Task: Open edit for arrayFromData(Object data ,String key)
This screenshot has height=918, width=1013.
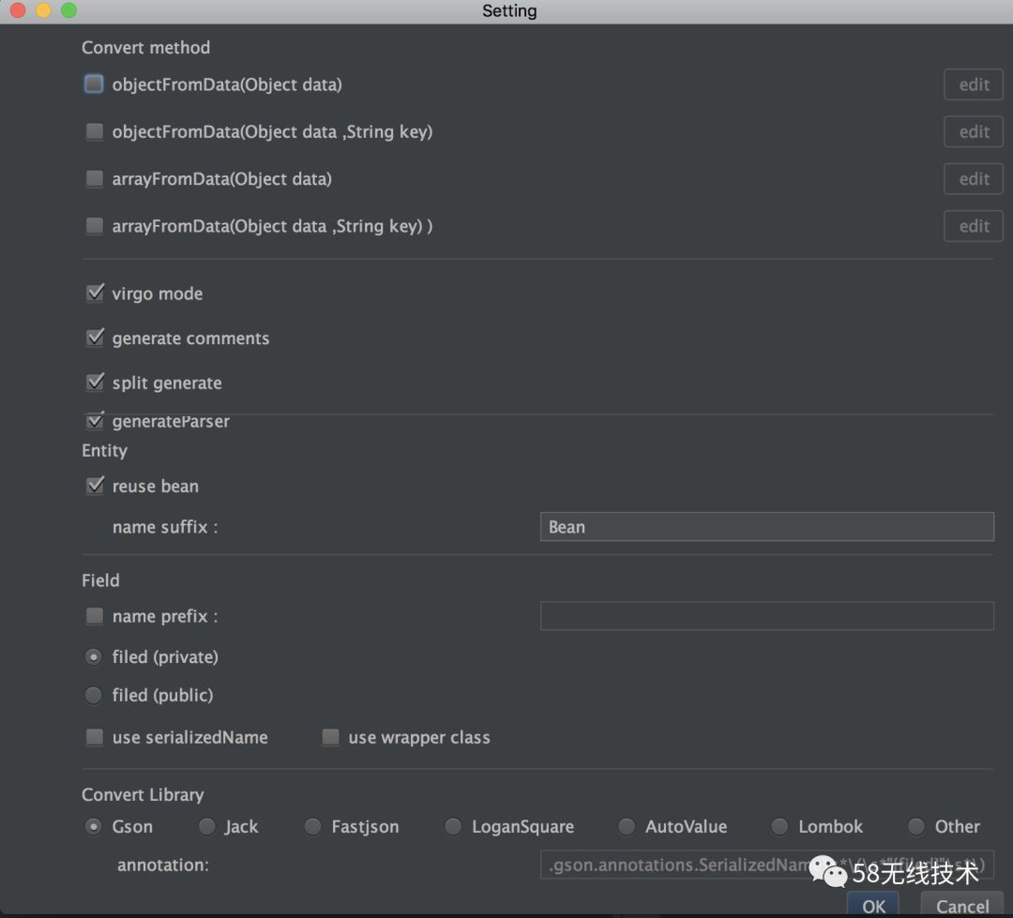Action: [x=974, y=226]
